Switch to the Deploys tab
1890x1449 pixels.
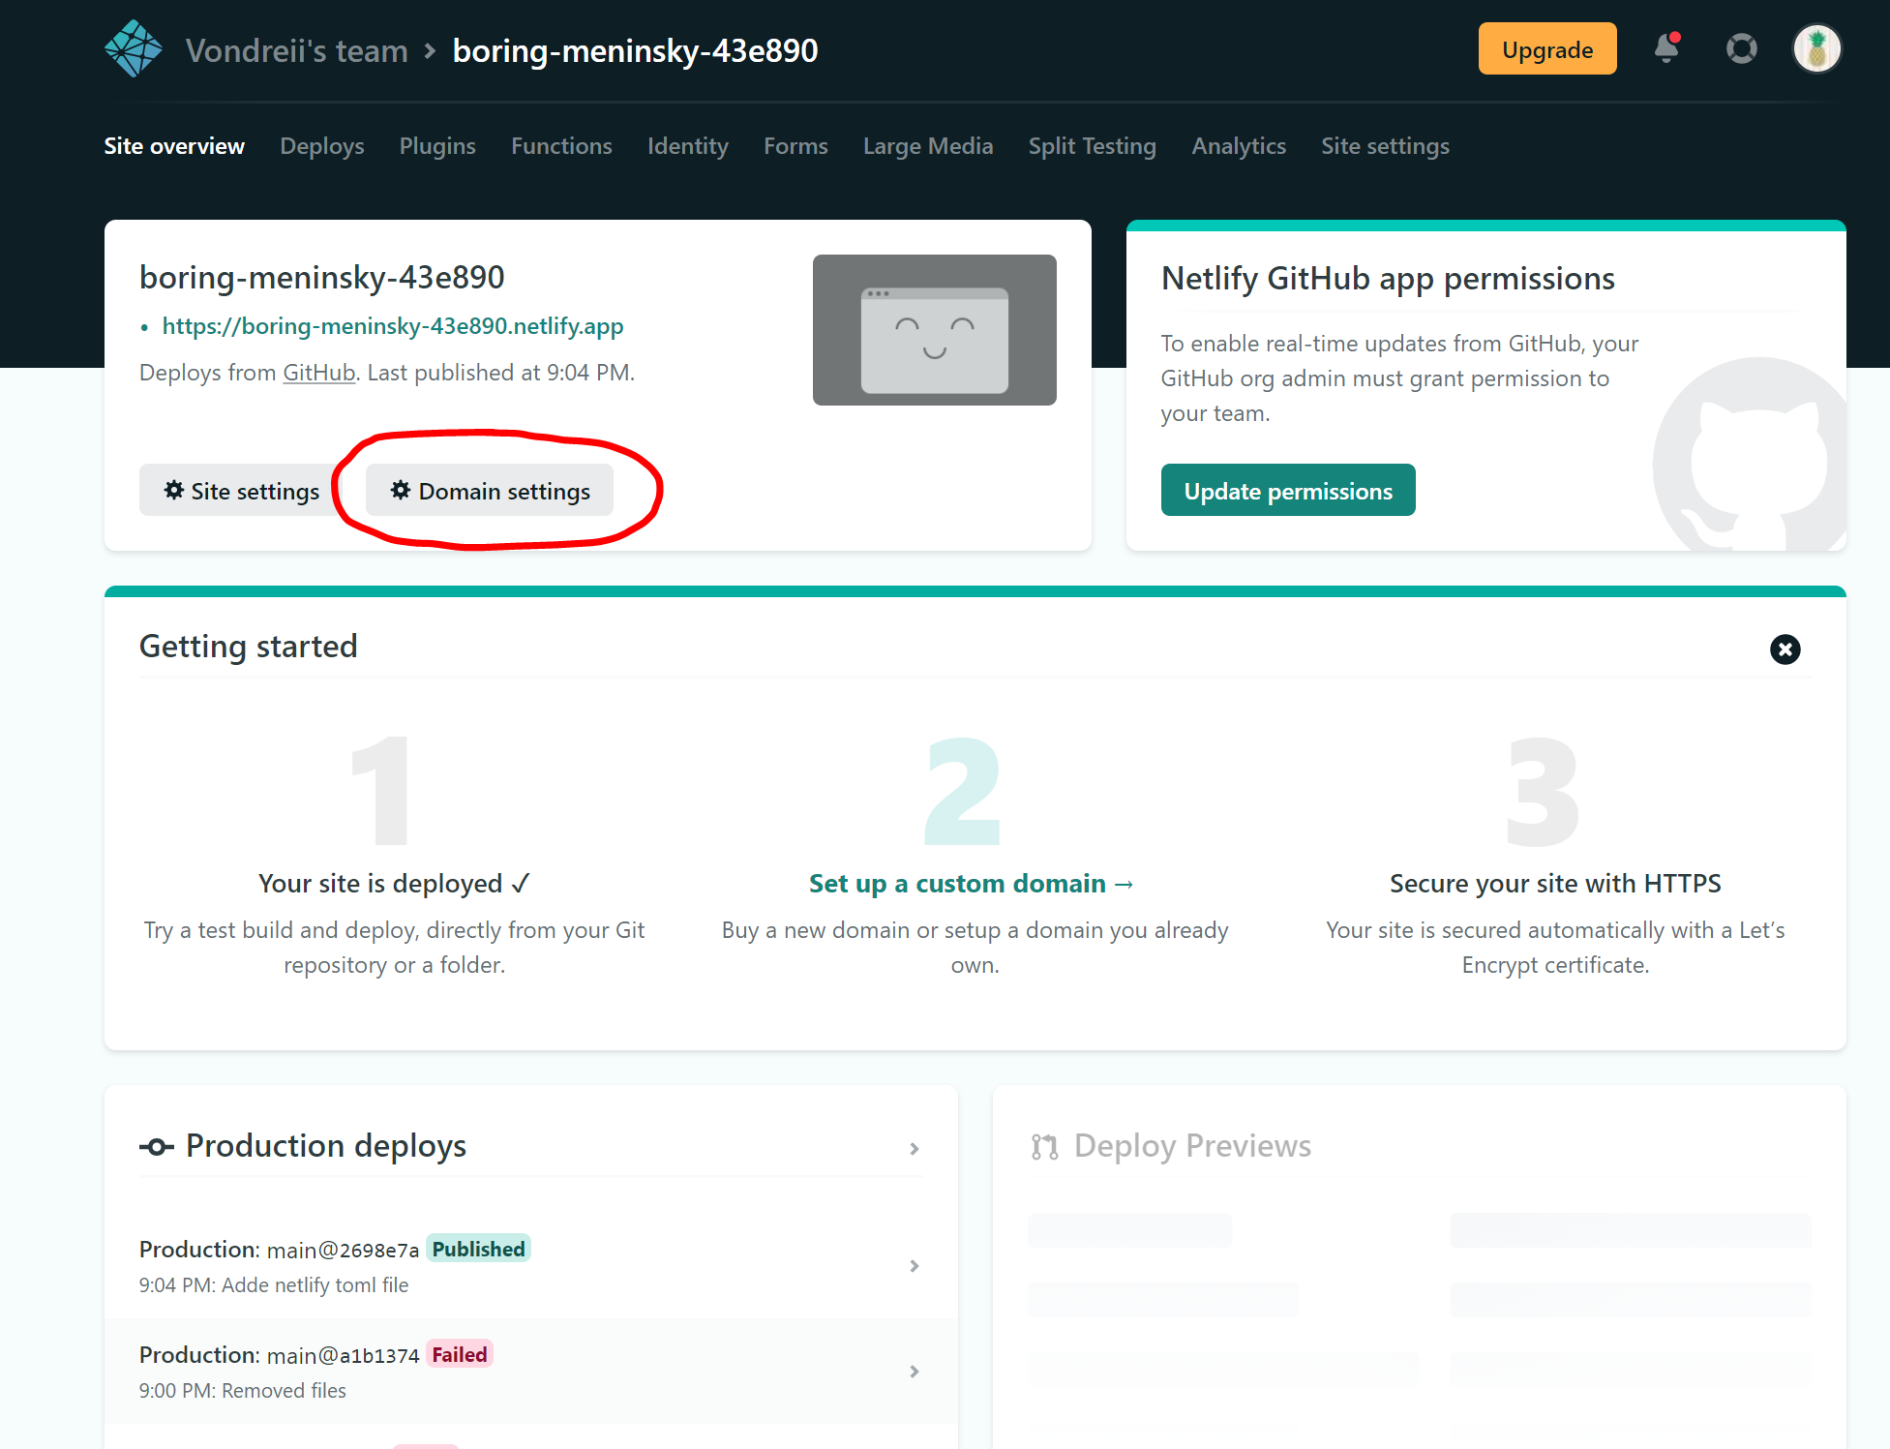pyautogui.click(x=321, y=146)
